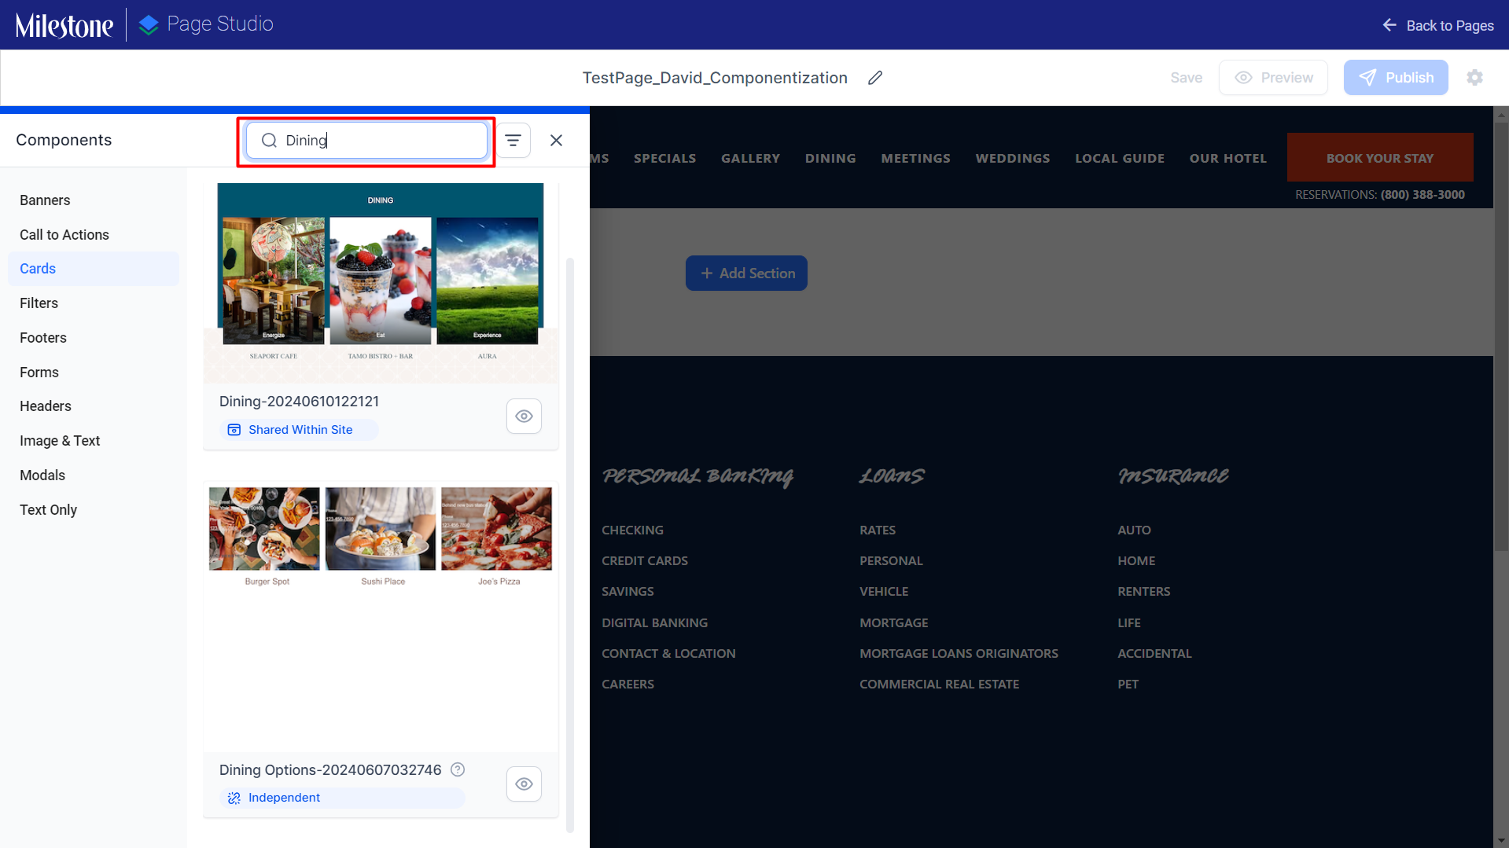
Task: Select the Banners category
Action: pyautogui.click(x=94, y=200)
